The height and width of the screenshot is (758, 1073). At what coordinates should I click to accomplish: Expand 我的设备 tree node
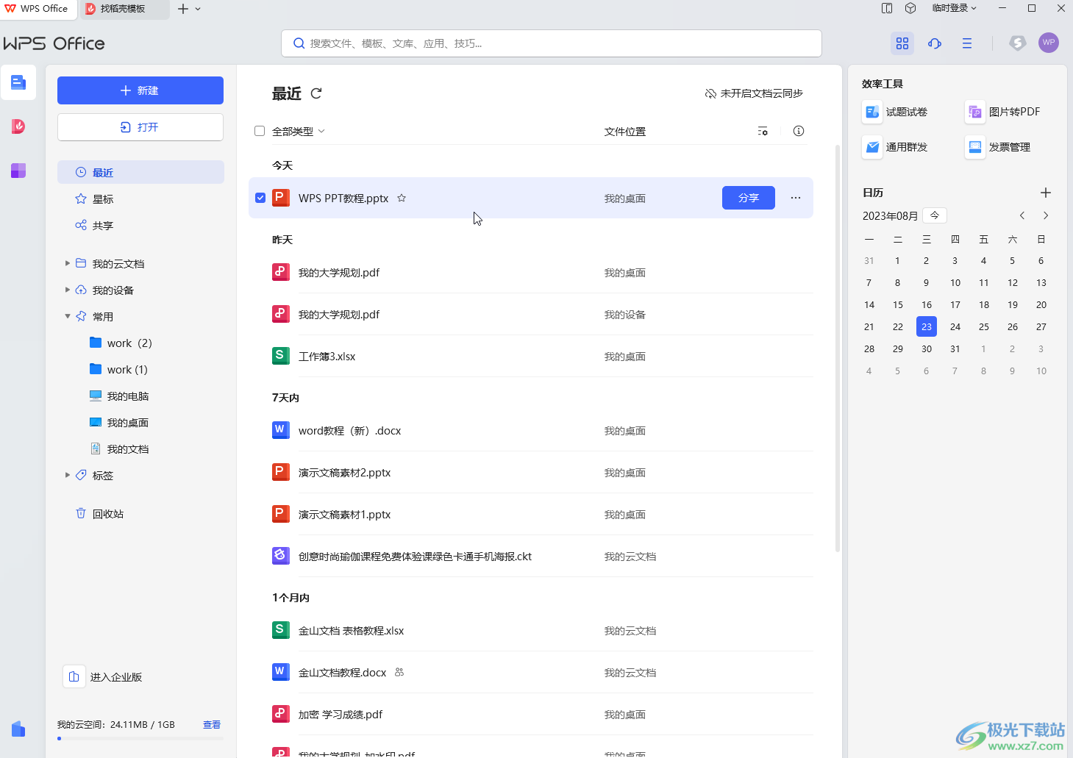point(68,290)
